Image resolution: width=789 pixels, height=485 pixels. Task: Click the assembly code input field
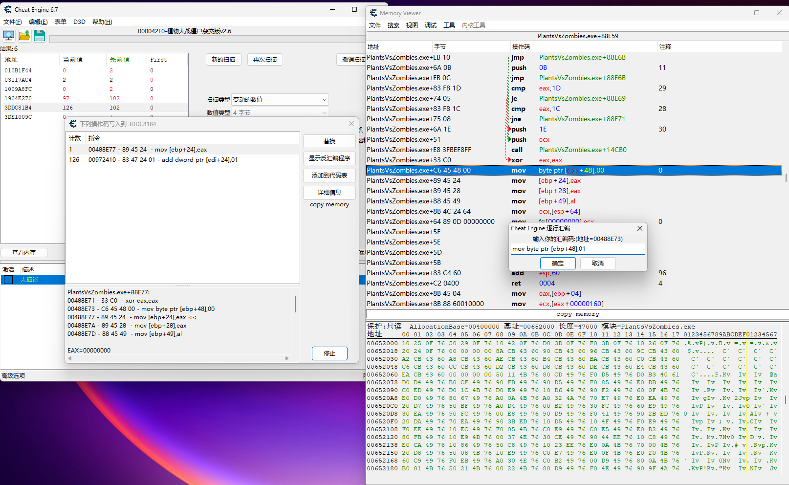pos(577,249)
